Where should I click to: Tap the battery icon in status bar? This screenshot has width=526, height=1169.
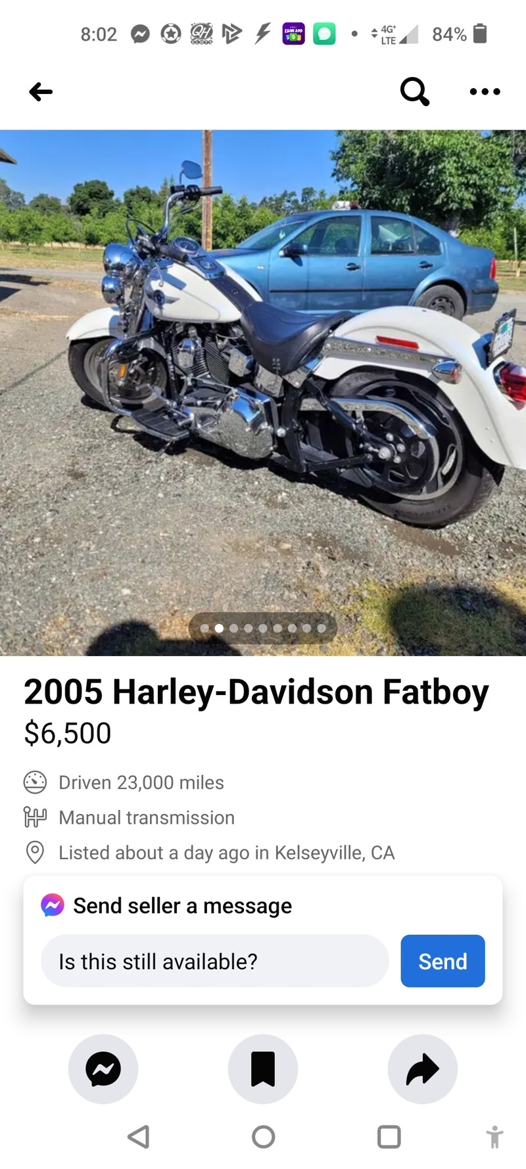pos(480,34)
